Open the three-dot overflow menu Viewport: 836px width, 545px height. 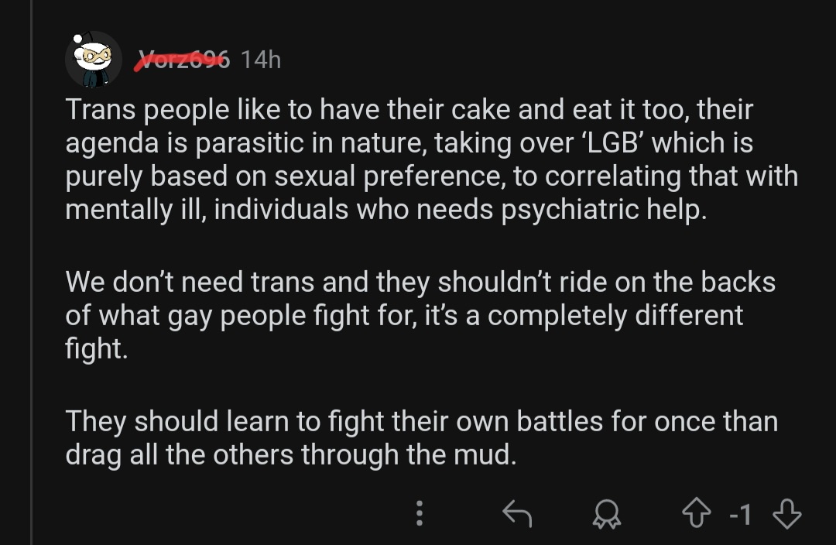point(420,513)
